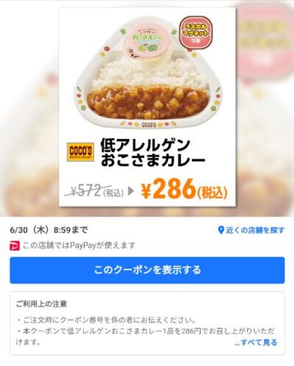Viewport: 294px width, 366px height.
Task: Expand notes with …すべて見る
Action: pos(256,342)
